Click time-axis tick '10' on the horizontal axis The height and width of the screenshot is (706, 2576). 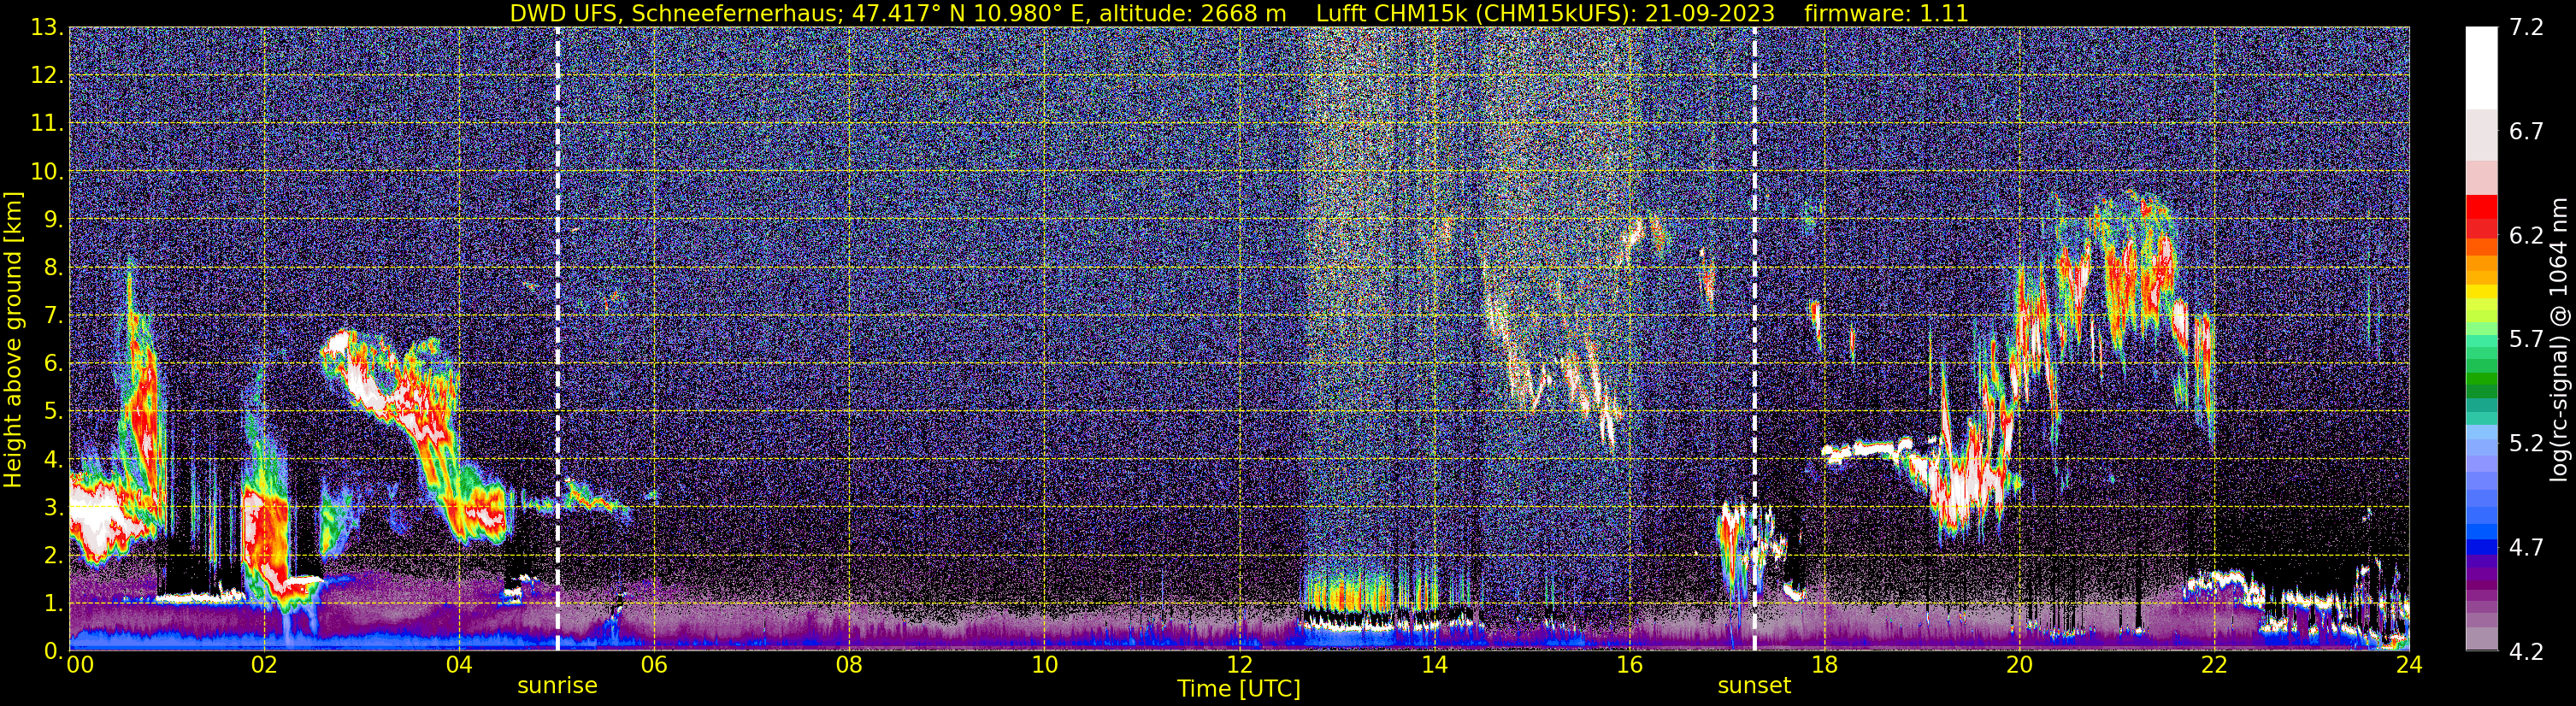coord(1044,665)
